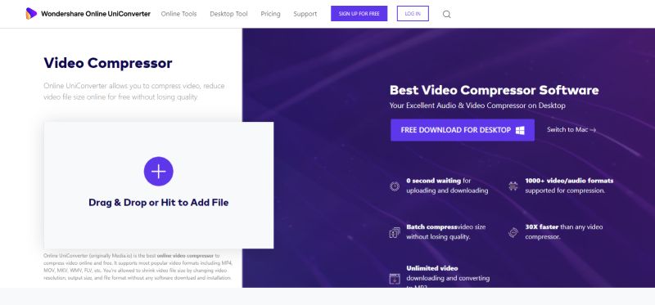
Task: Click the 'Online UniConverter allows you' description
Action: coord(134,92)
